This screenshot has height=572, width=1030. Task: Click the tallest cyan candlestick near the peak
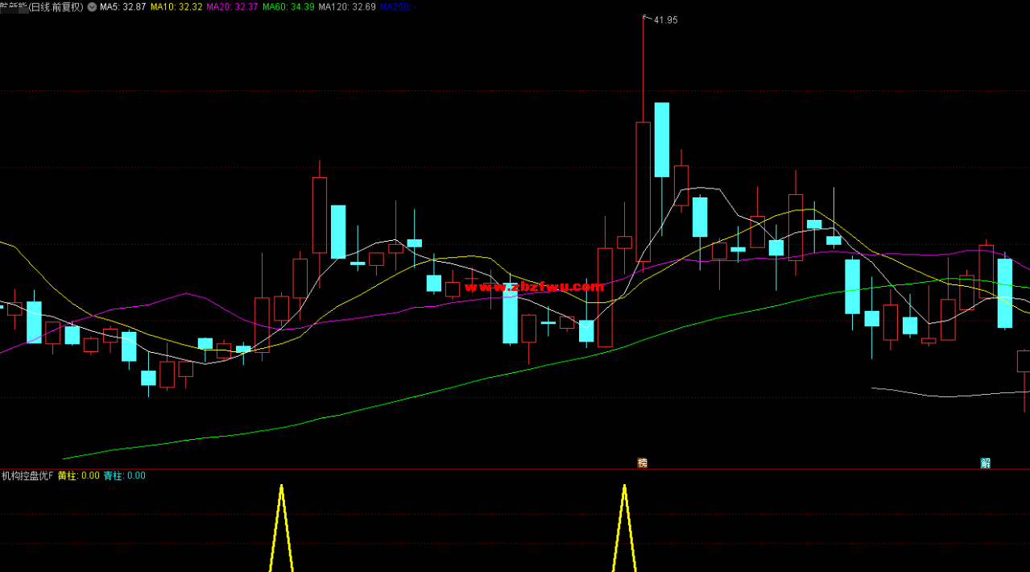[x=662, y=139]
